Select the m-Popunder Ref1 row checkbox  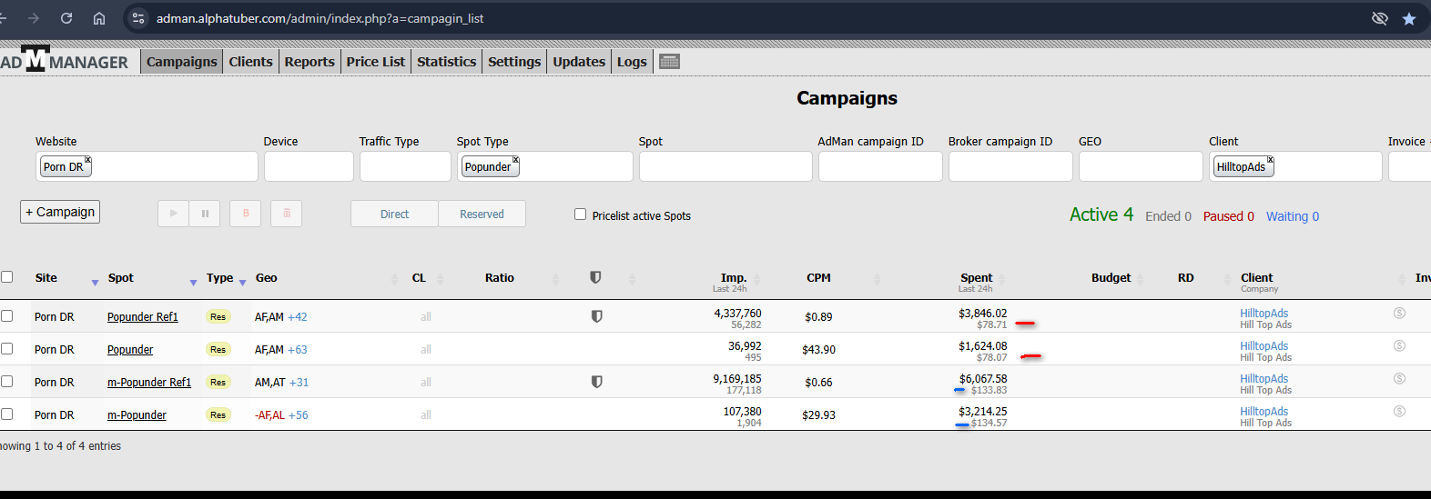7,382
